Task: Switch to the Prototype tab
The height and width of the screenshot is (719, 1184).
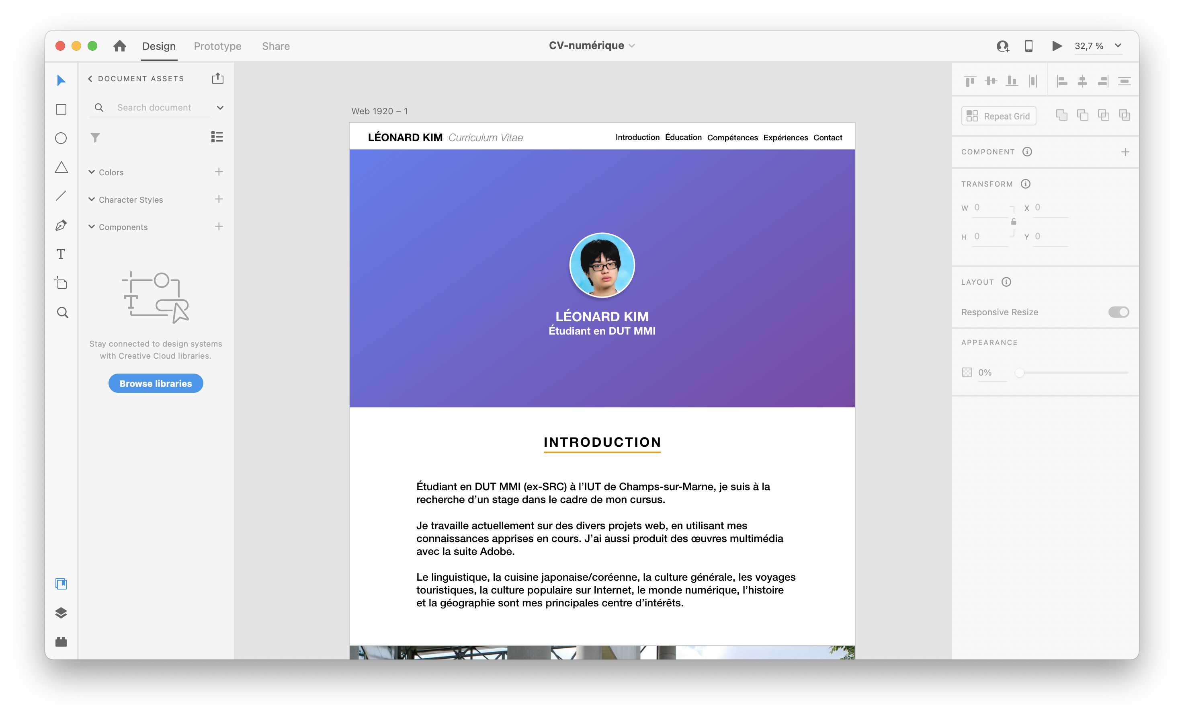Action: point(218,46)
